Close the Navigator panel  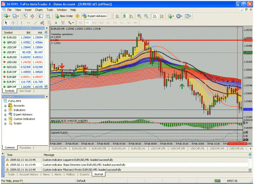pyautogui.click(x=47, y=97)
